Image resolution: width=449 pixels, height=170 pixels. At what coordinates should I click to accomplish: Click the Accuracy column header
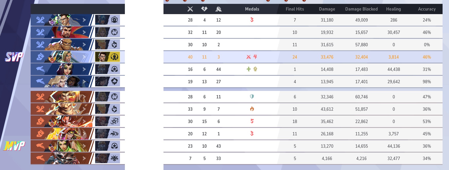coord(427,9)
